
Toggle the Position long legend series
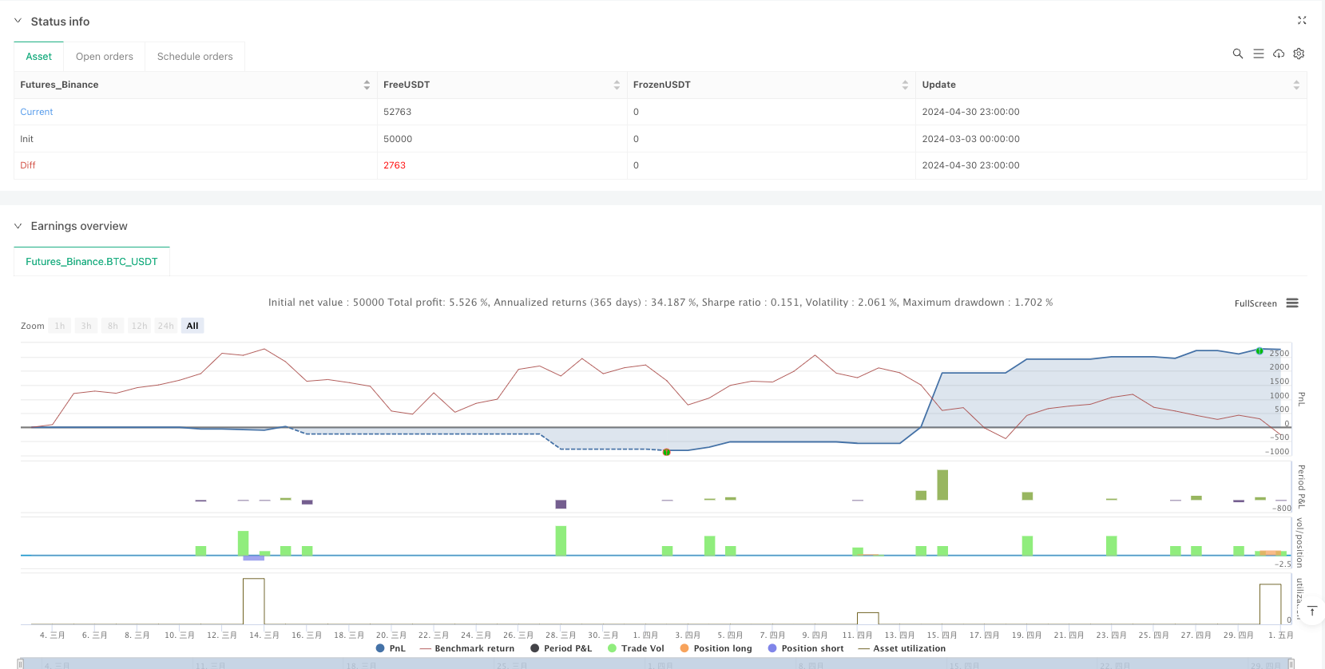tap(716, 648)
